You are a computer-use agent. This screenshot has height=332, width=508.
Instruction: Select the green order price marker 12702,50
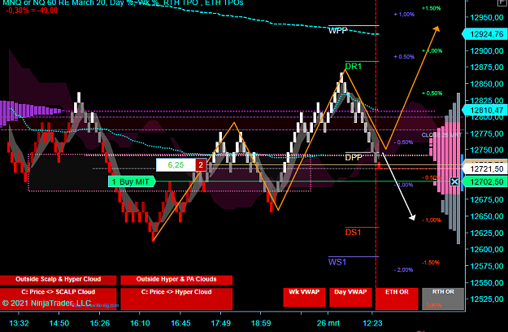pyautogui.click(x=484, y=182)
